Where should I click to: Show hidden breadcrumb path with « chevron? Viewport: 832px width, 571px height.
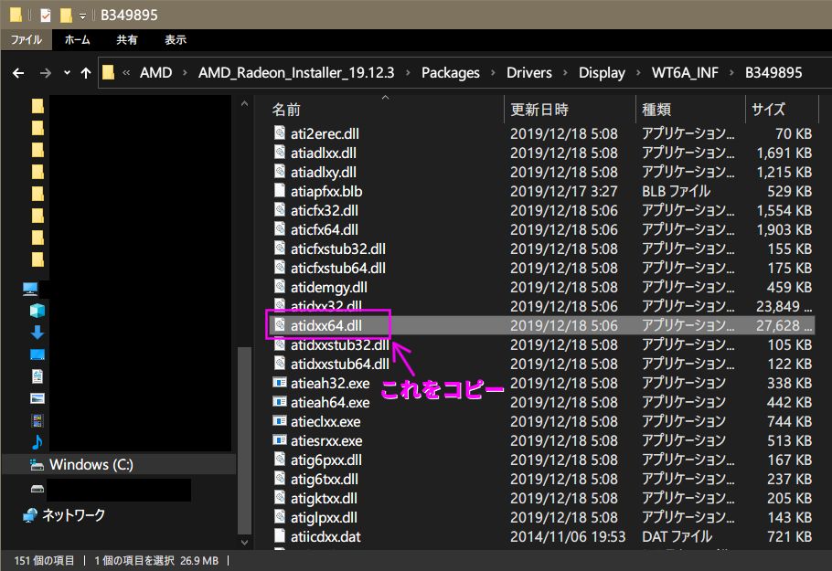click(126, 73)
